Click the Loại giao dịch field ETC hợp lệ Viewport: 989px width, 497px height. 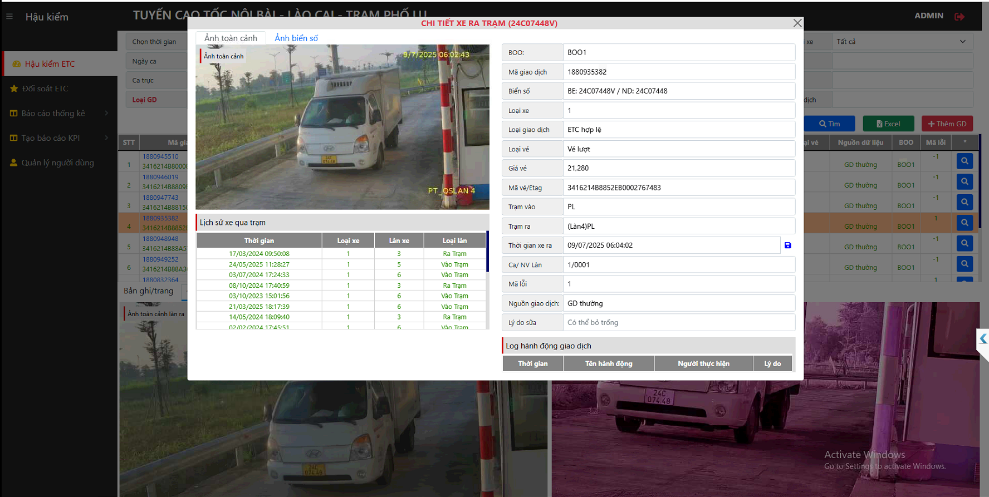tap(679, 130)
